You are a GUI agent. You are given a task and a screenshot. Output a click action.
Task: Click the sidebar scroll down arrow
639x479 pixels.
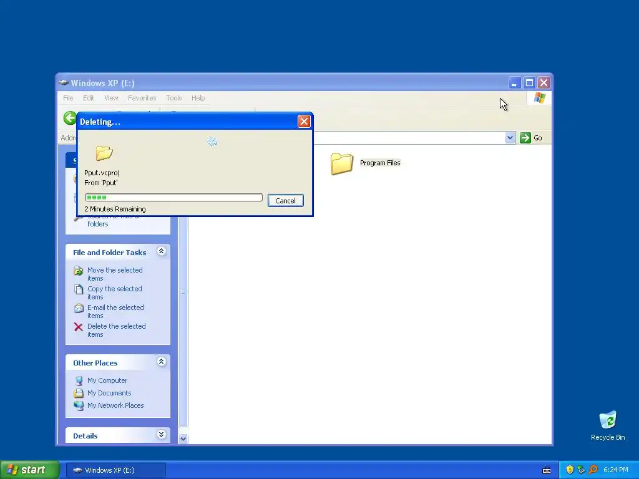[183, 438]
